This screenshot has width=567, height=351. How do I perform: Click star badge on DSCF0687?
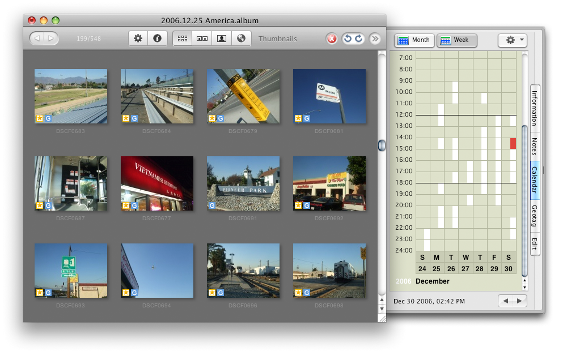coord(40,206)
